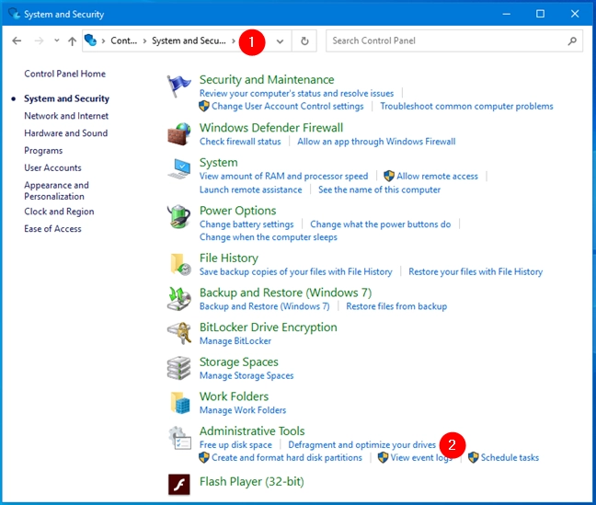Click Free up disk space link
Image resolution: width=596 pixels, height=505 pixels.
pos(235,445)
